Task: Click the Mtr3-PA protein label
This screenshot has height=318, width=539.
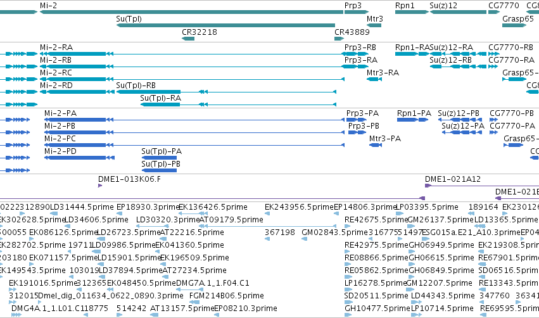Action: 385,139
